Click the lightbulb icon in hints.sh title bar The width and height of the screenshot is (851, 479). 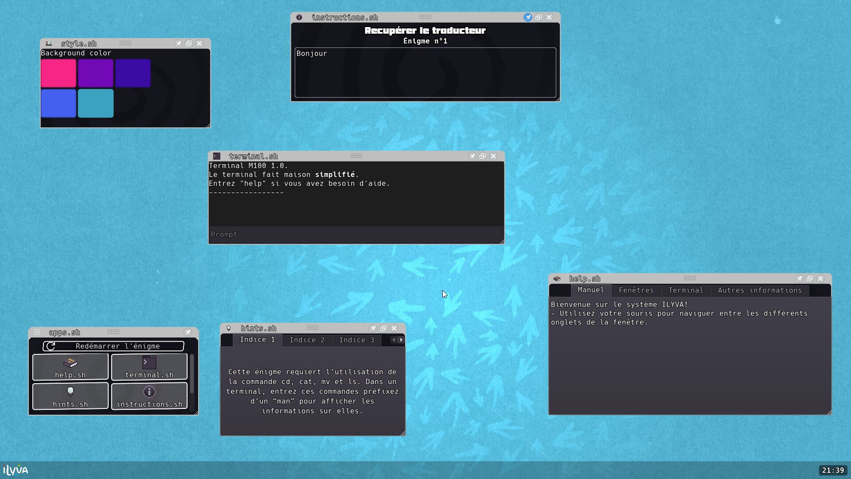click(x=229, y=328)
